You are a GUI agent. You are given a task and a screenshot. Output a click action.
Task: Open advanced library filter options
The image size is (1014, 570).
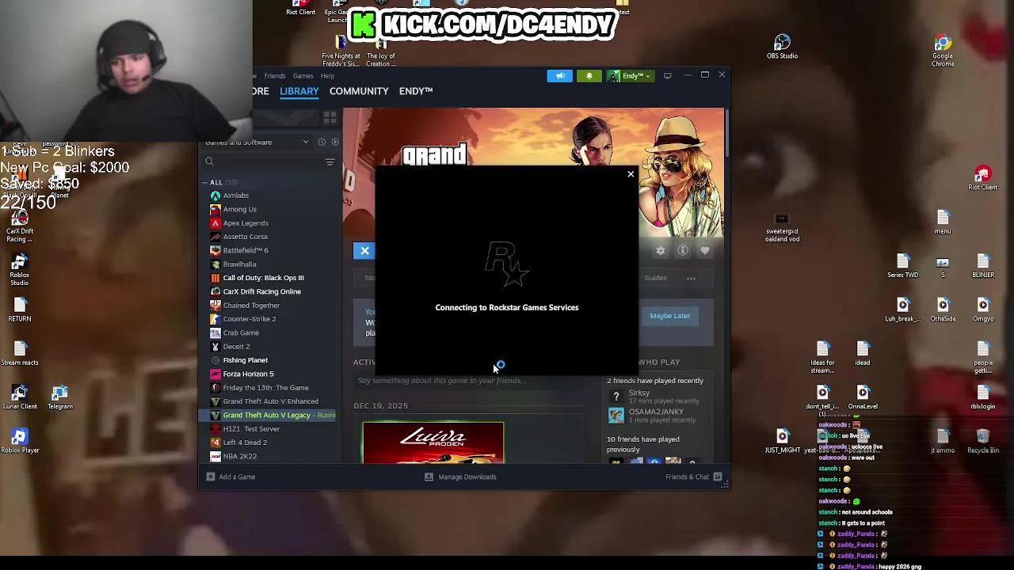click(x=330, y=161)
